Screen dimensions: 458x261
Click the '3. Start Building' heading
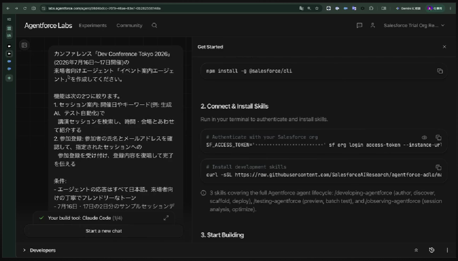click(222, 235)
